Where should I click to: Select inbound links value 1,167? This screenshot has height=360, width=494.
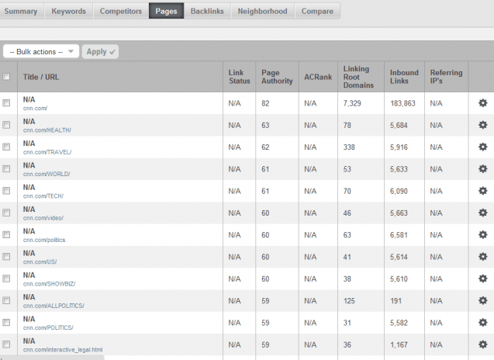[x=399, y=344]
